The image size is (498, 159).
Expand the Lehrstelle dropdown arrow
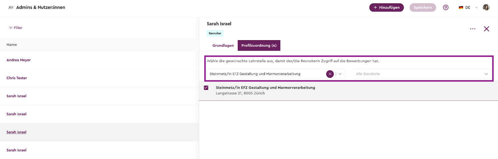click(340, 74)
